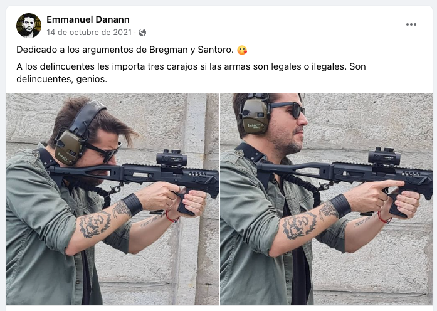Click the red dot sight in the left photo
The height and width of the screenshot is (311, 437).
(172, 159)
